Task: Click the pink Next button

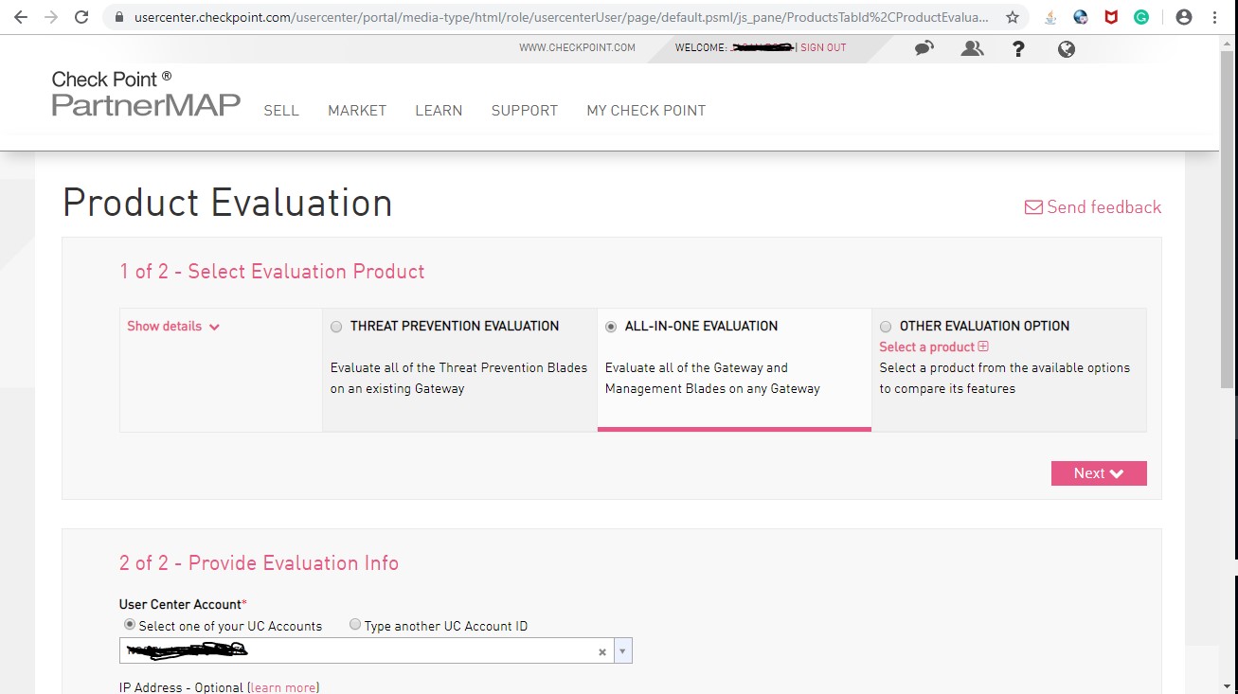Action: (1099, 473)
